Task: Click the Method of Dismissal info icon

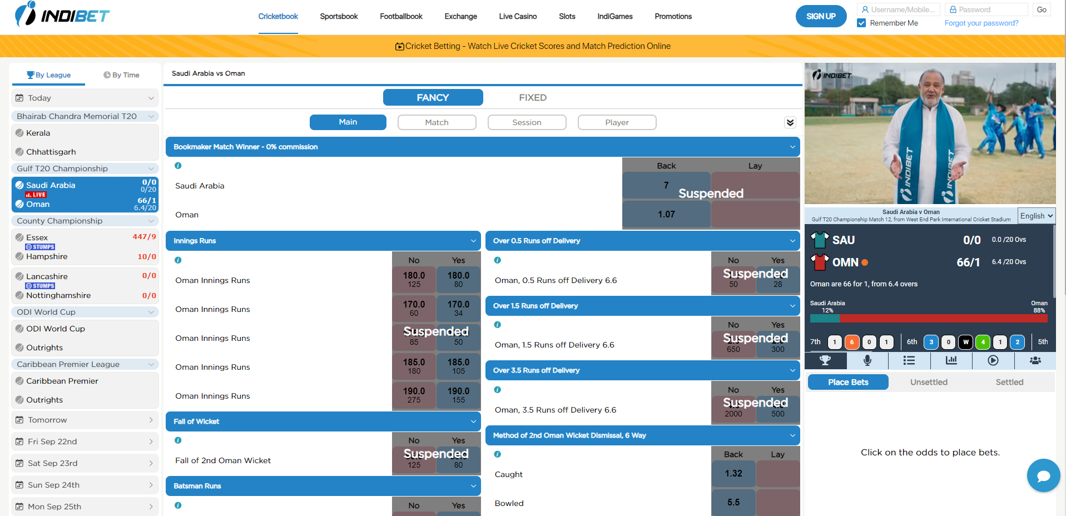Action: (498, 454)
